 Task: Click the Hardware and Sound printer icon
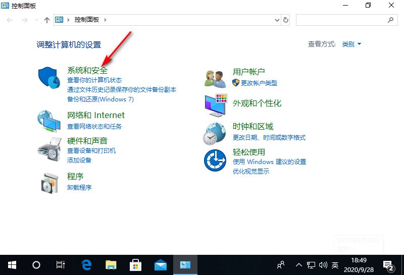coord(49,148)
